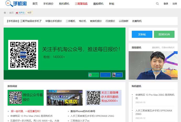Click the home icon in breadcrumb
The height and width of the screenshot is (122, 181).
(5, 13)
